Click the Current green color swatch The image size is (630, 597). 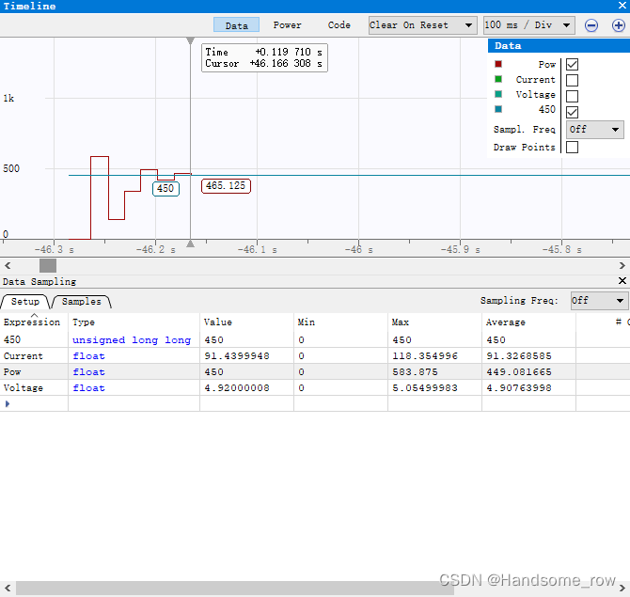pyautogui.click(x=498, y=79)
